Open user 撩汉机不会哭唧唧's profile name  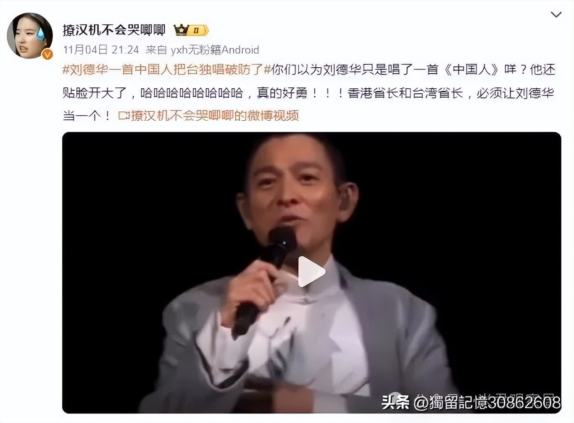click(114, 30)
